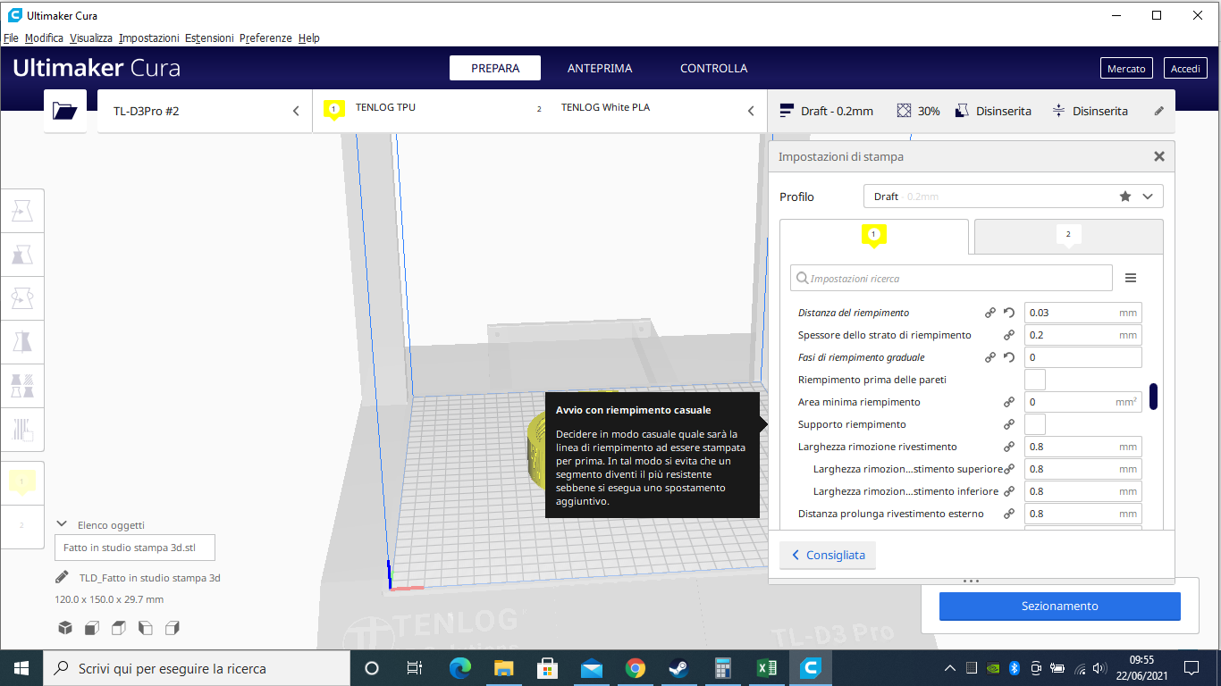
Task: Click the star icon in Profilo dropdown
Action: coord(1125,197)
